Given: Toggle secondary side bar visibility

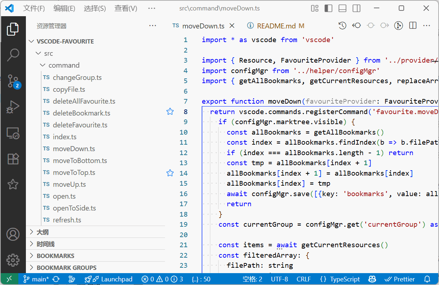Looking at the screenshot, I should [x=356, y=8].
